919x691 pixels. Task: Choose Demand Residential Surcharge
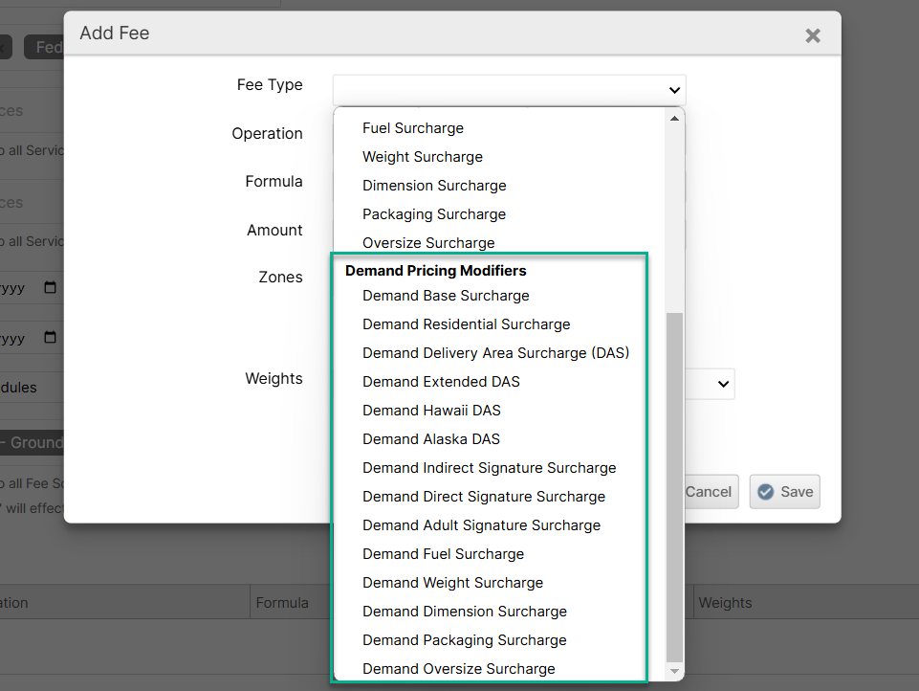[466, 324]
